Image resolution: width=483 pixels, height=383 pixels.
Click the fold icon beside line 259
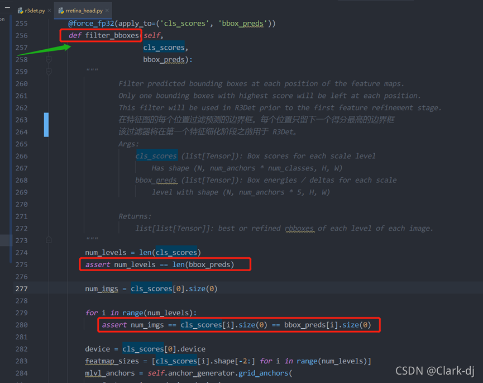point(49,72)
